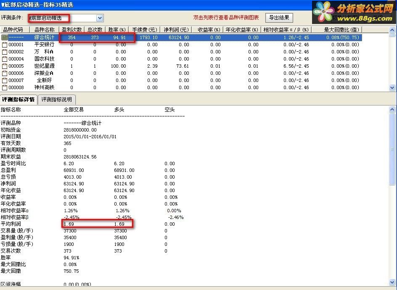Click the 世纪星源 win rate value 100.00
The height and width of the screenshot is (290, 397).
pyautogui.click(x=118, y=66)
